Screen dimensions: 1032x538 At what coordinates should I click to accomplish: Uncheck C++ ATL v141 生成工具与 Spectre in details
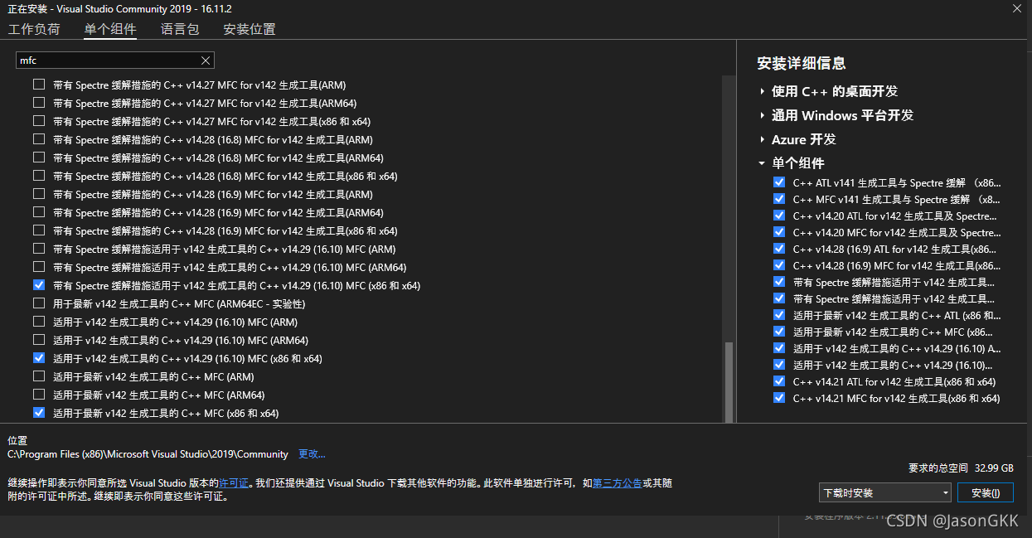coord(778,182)
